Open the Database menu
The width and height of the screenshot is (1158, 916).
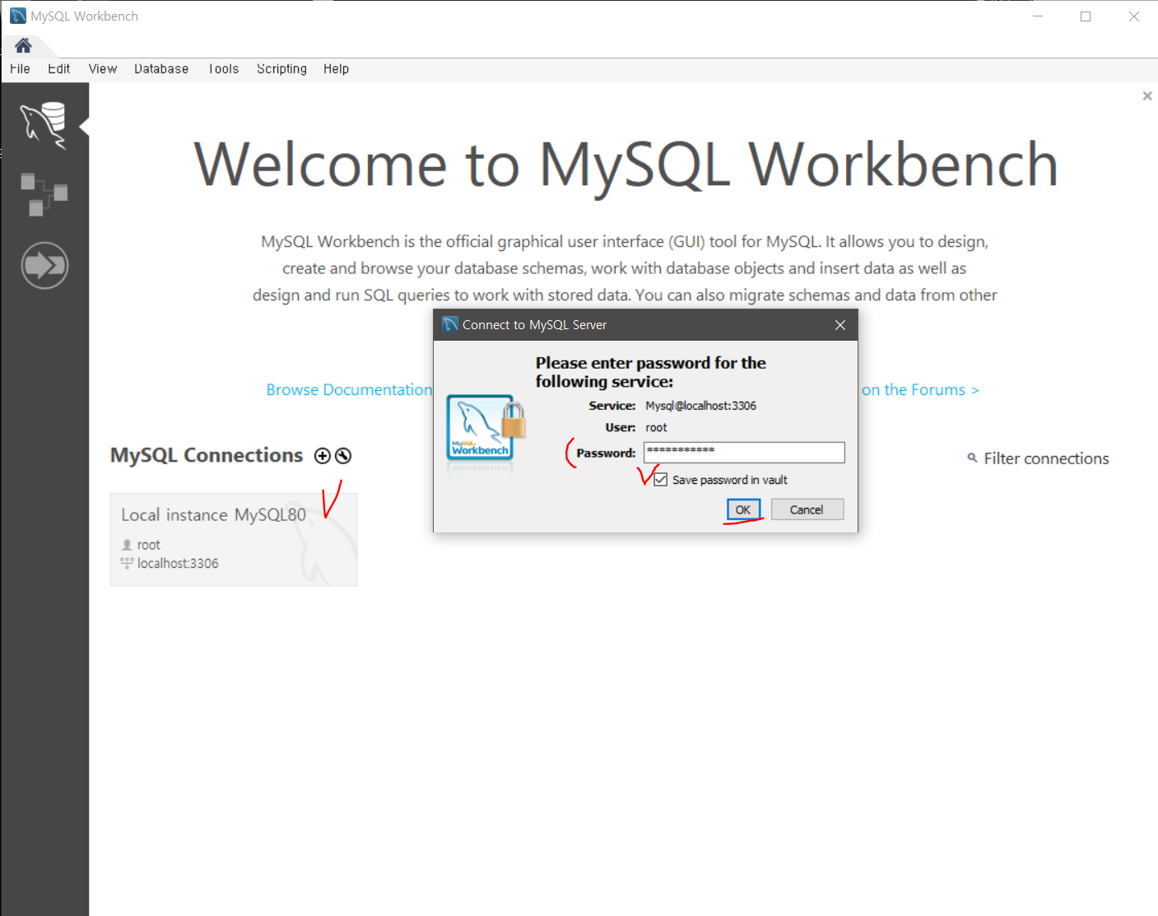161,69
